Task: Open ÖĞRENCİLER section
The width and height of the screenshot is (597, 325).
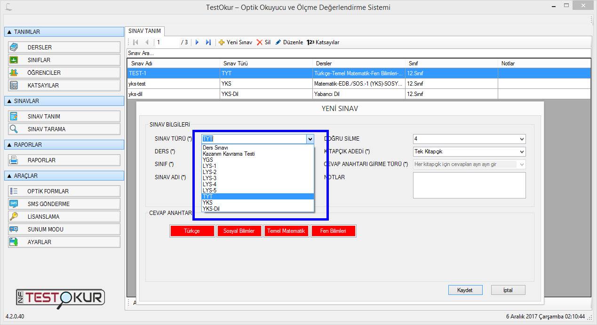Action: click(x=64, y=72)
